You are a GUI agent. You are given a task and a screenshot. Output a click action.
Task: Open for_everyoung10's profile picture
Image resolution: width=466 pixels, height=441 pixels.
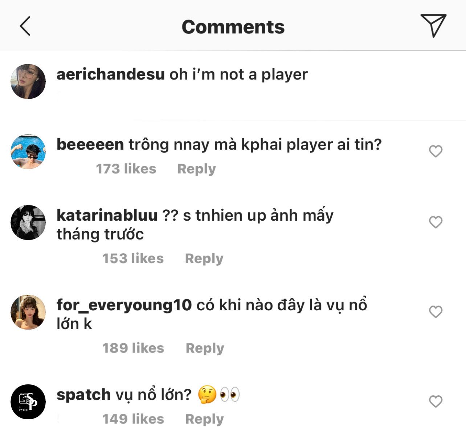28,312
